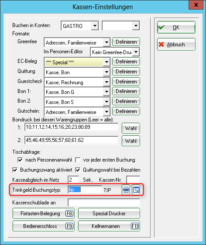The height and width of the screenshot is (245, 206).
Task: Click Definieren next to Greenfee format
Action: (126, 42)
